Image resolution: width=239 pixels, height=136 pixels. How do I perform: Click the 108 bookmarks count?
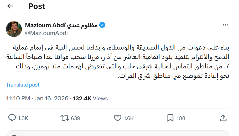(181, 118)
